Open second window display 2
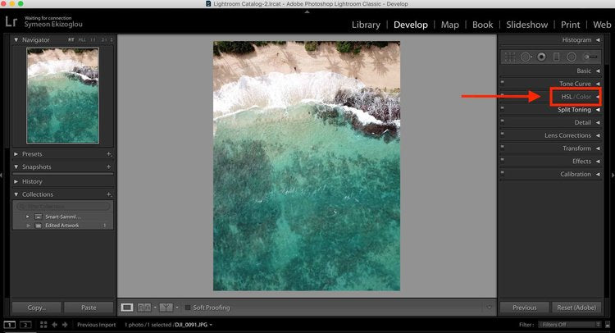The height and width of the screenshot is (333, 615). [x=25, y=325]
